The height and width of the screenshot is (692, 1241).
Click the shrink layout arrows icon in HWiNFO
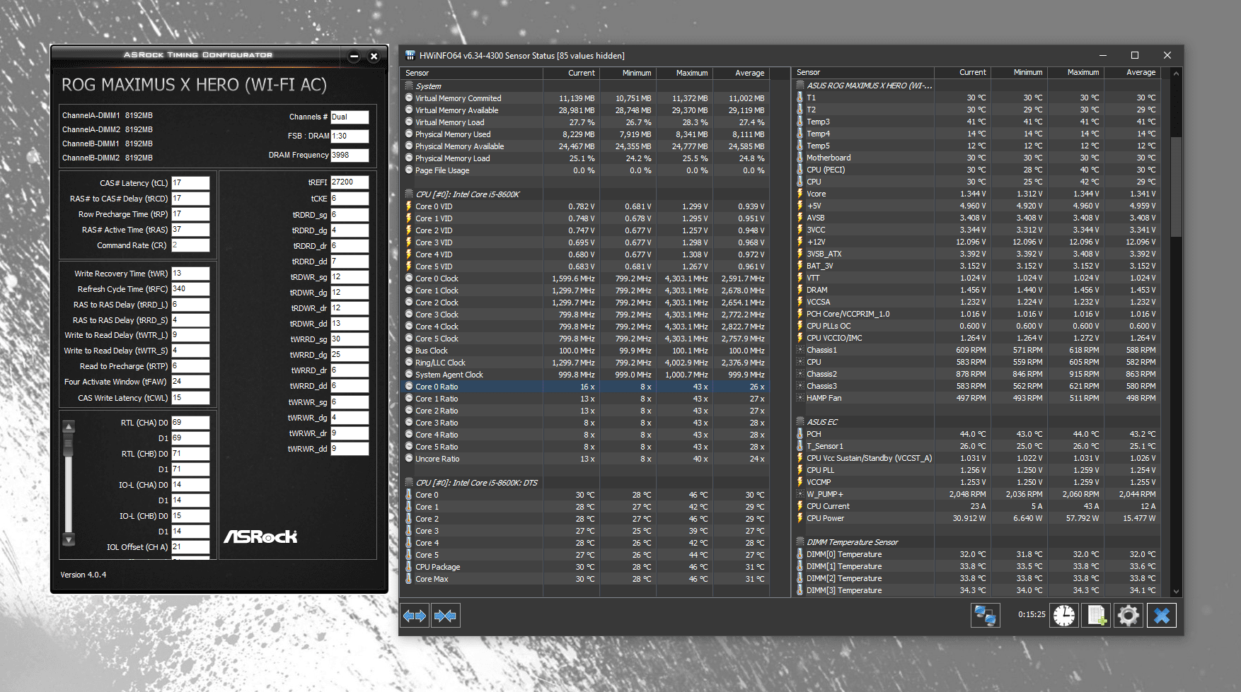[446, 616]
